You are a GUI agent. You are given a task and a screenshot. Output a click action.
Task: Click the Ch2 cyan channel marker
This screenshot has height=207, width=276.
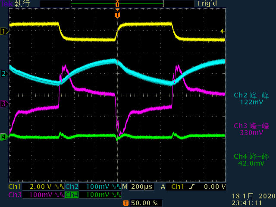coord(4,73)
